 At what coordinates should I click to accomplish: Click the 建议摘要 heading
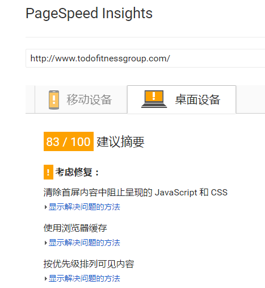click(120, 141)
